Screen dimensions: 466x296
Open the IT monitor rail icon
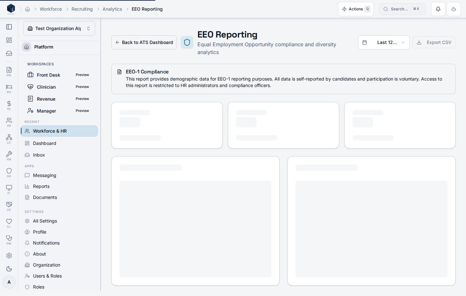tap(9, 189)
